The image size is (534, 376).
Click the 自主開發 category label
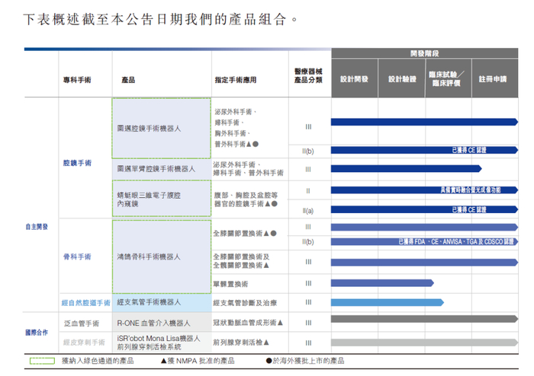(37, 227)
